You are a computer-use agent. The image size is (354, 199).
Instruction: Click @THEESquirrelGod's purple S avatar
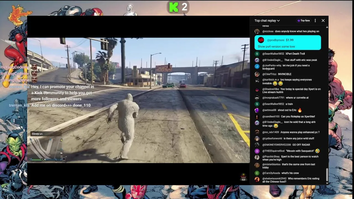pos(257,151)
